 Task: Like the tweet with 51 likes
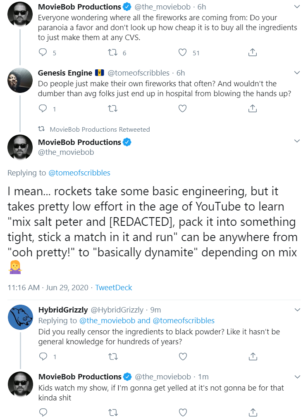point(182,52)
